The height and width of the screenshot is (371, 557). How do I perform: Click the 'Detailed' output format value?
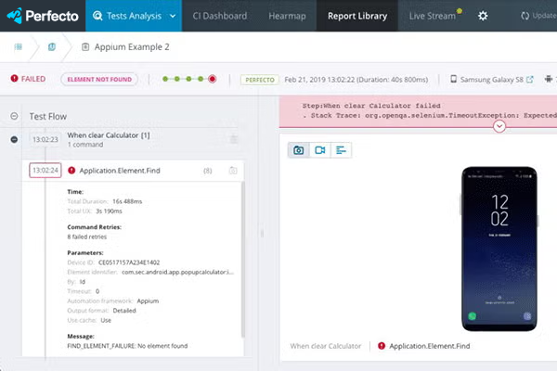point(124,311)
